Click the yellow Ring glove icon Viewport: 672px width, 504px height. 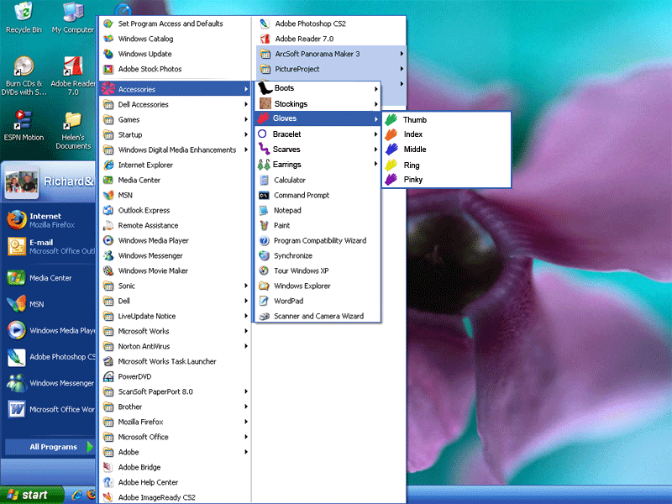pyautogui.click(x=391, y=165)
